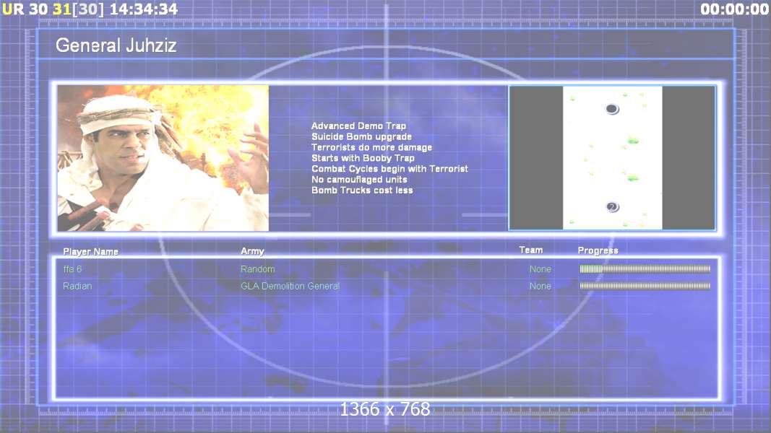Click the 14:34:34 clock readout
This screenshot has height=433, width=771.
144,9
